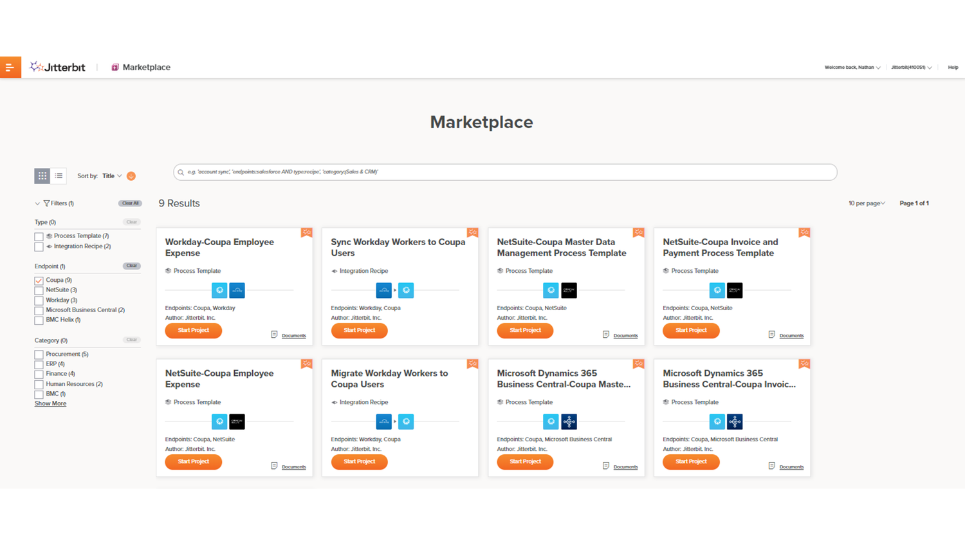Click Start Project on NetSuite-Coupa Employee Expense

(193, 461)
